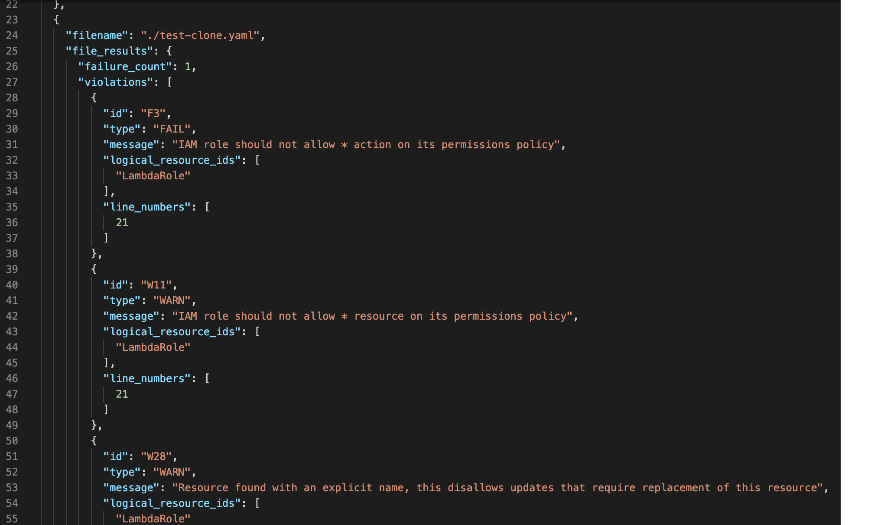Click "LambdaRole" on line 33
Viewport: 884px width, 525px height.
point(153,176)
